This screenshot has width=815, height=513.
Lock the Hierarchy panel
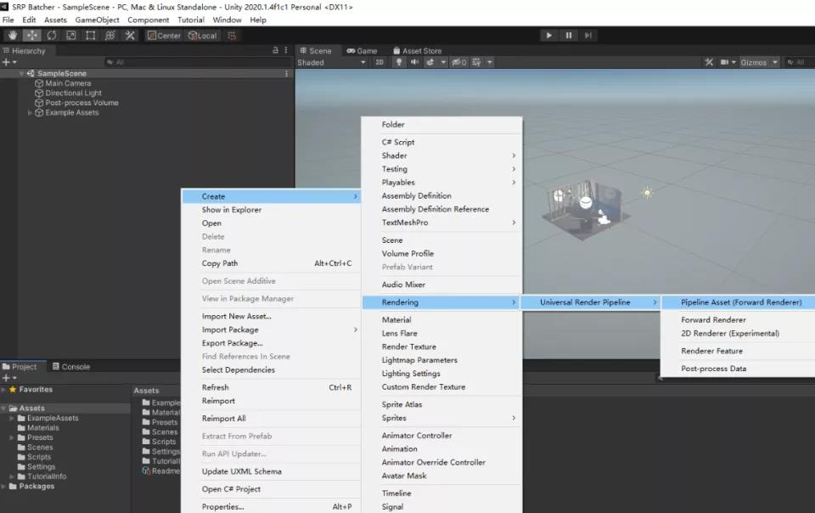pyautogui.click(x=275, y=50)
